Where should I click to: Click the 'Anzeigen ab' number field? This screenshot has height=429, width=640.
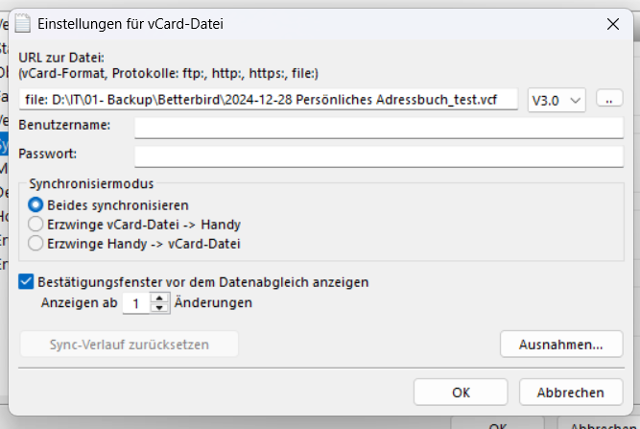(136, 303)
